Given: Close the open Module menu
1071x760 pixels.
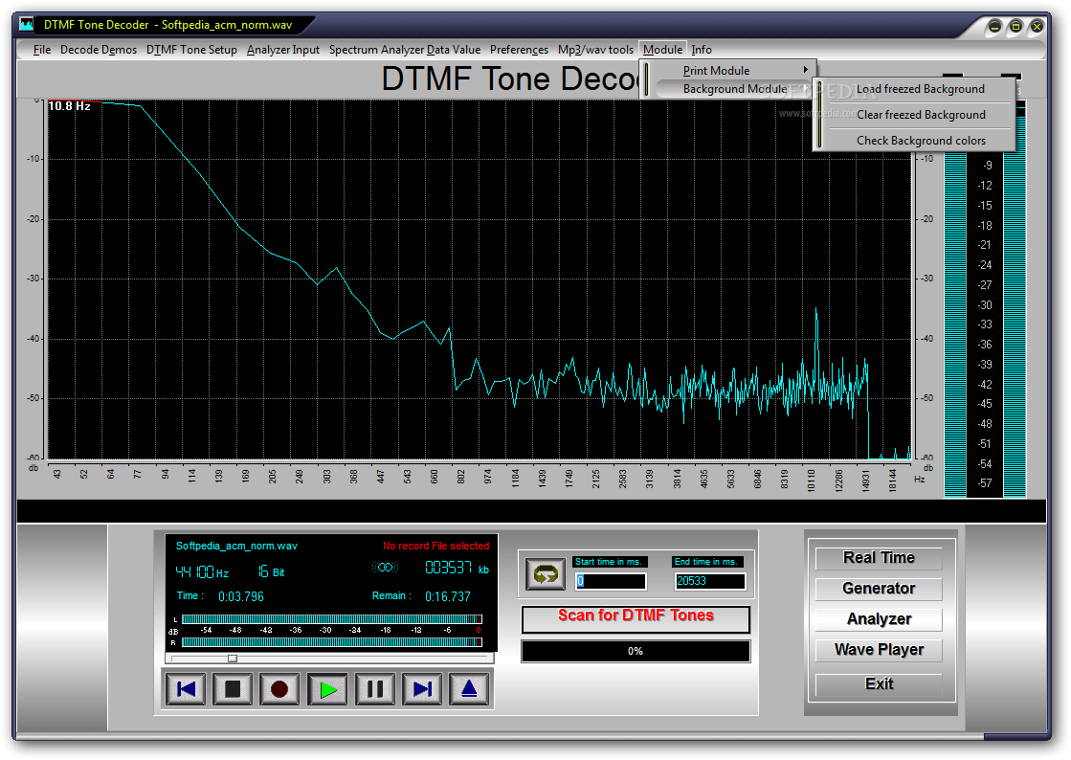Looking at the screenshot, I should [662, 50].
